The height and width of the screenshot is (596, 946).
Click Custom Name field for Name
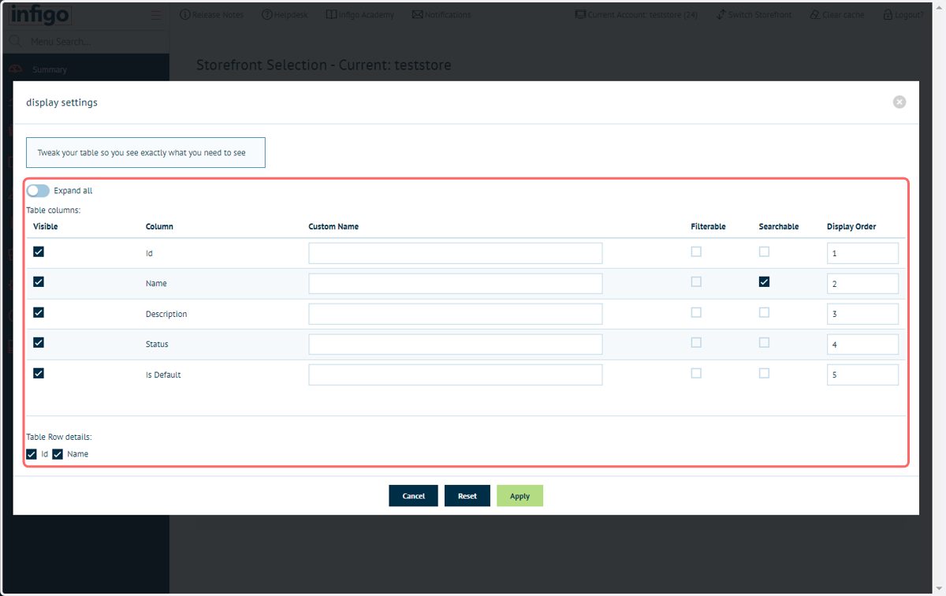pos(456,283)
